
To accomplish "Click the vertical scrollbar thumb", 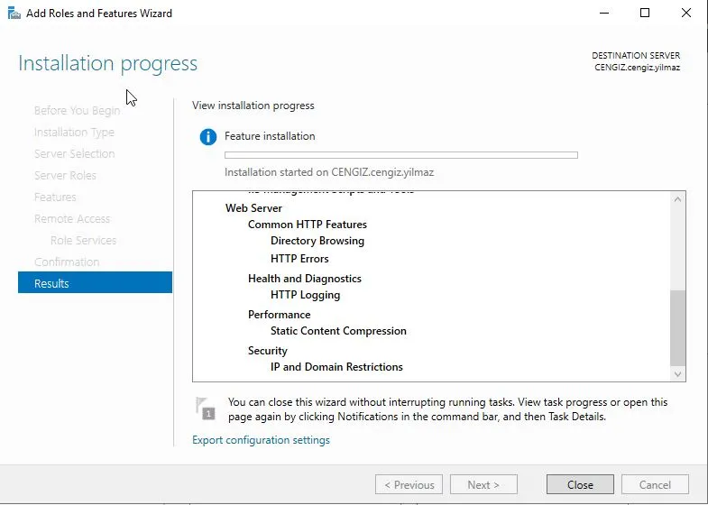I will 678,326.
